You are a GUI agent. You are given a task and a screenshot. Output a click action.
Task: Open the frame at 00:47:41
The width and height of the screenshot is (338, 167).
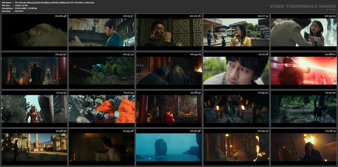pyautogui.click(x=102, y=71)
